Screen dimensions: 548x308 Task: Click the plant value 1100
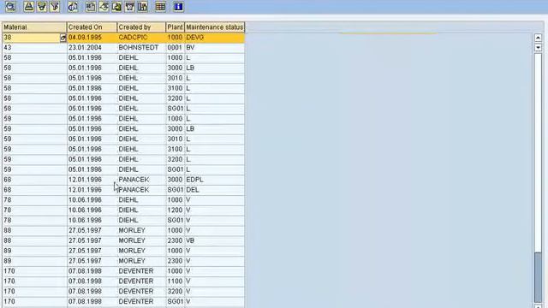pos(175,281)
